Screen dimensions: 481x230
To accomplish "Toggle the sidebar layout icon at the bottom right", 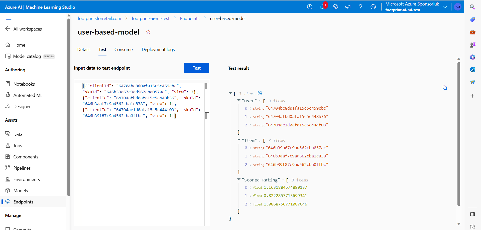I will pyautogui.click(x=472, y=214).
